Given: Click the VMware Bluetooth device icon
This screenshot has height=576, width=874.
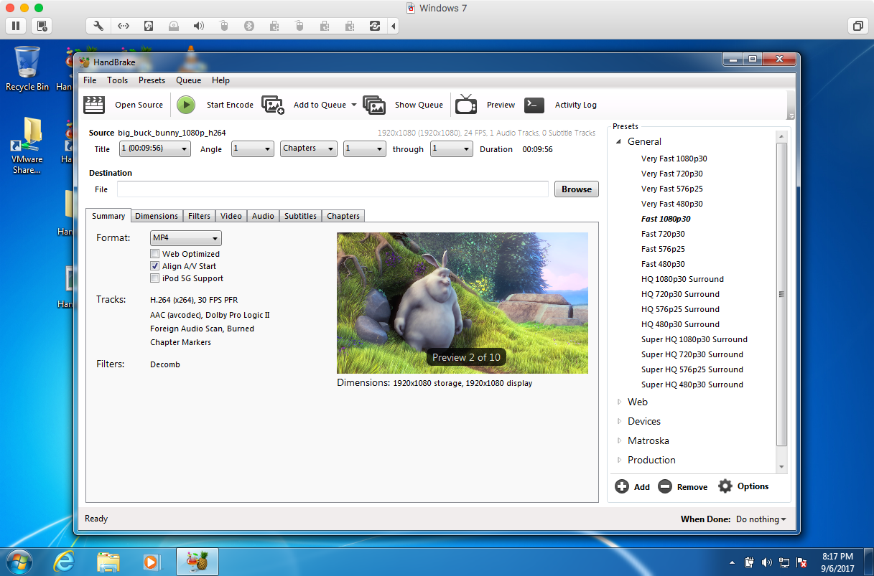Looking at the screenshot, I should (249, 26).
